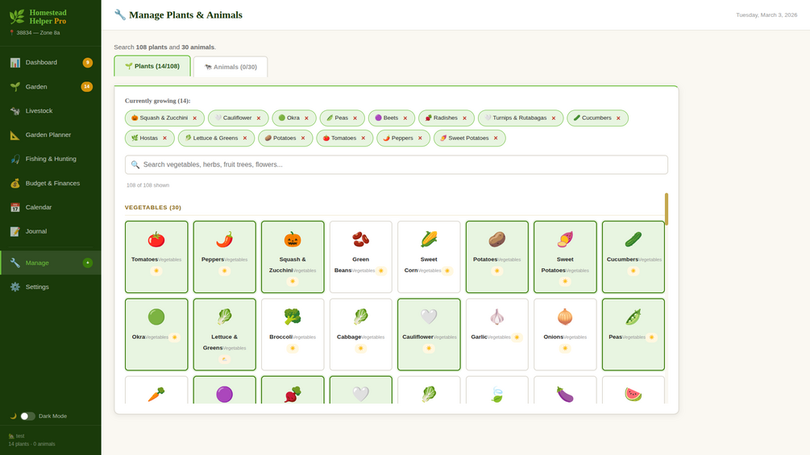Click the eggplant icon card
810x455 pixels.
coord(565,390)
